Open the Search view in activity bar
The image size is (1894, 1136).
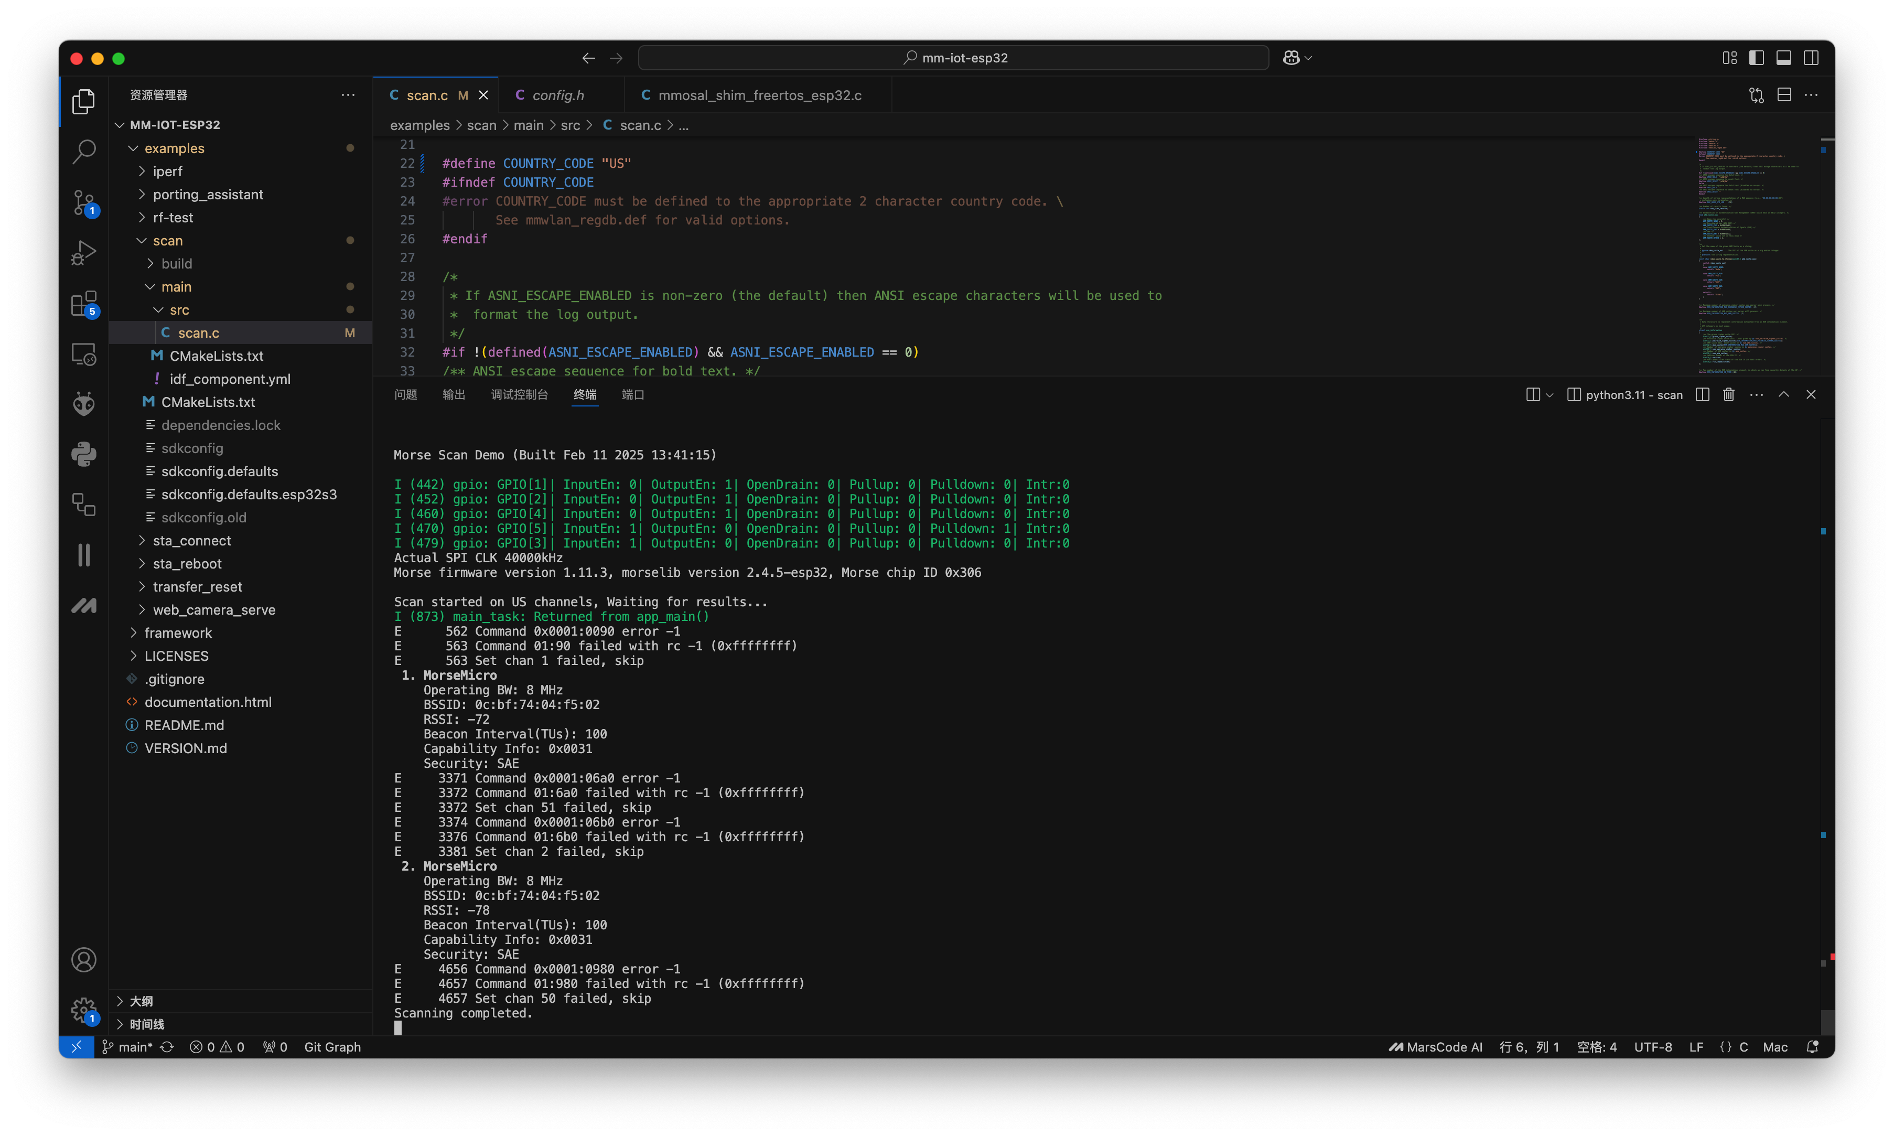point(83,151)
